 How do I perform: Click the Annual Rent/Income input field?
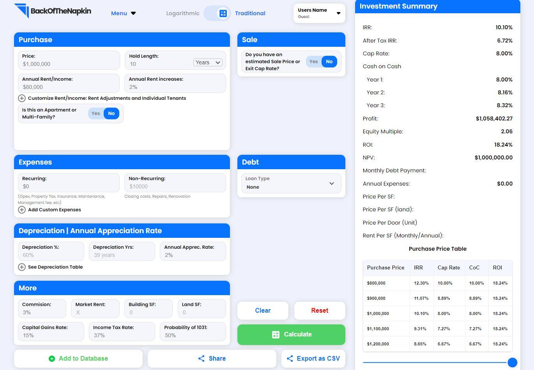(69, 87)
